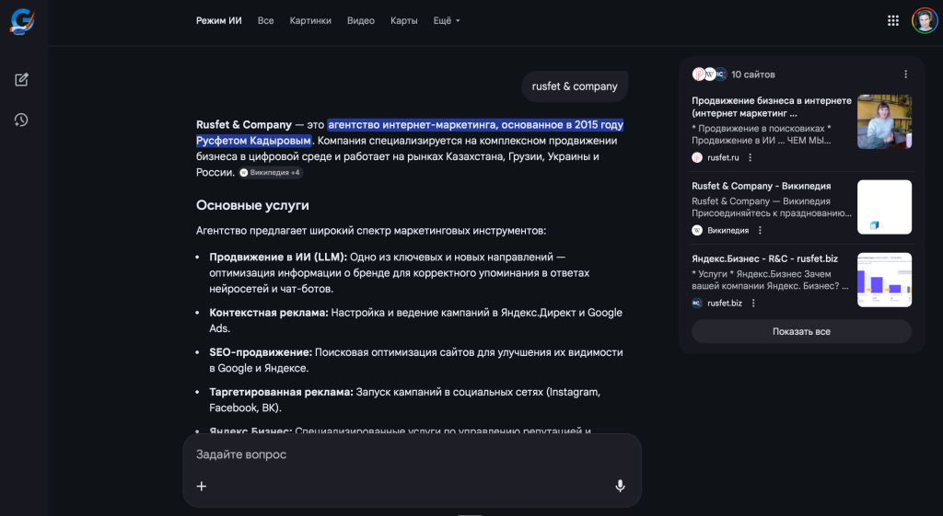The width and height of the screenshot is (943, 516).
Task: Switch to the Видео tab
Action: (361, 20)
